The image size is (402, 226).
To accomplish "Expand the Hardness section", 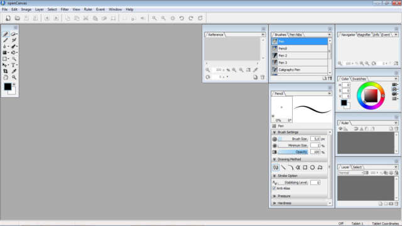I will coord(274,203).
